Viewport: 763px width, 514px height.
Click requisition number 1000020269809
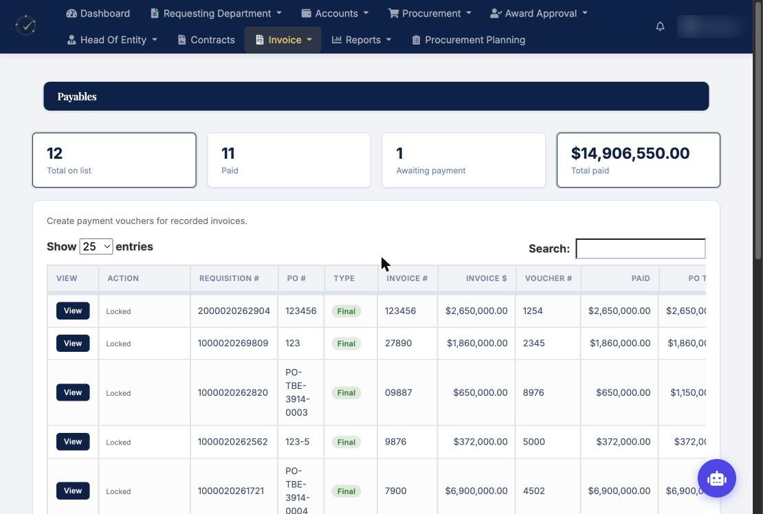[232, 344]
